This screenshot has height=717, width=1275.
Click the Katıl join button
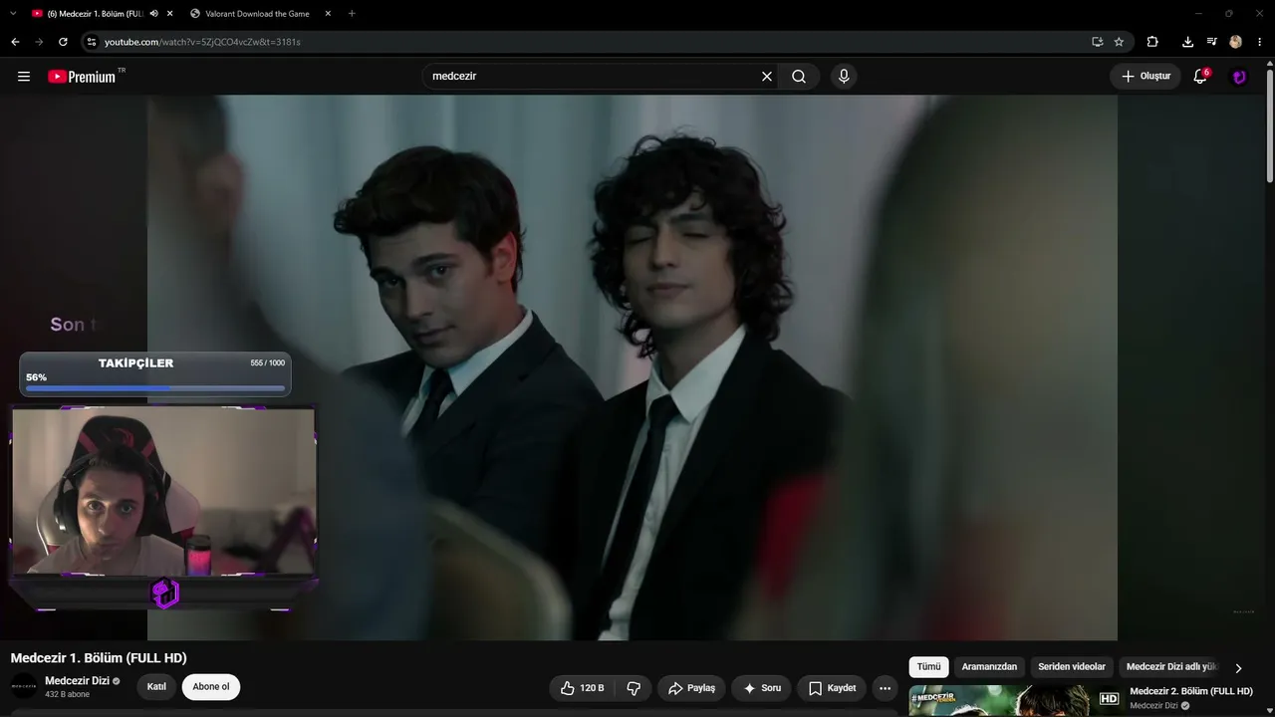[156, 687]
